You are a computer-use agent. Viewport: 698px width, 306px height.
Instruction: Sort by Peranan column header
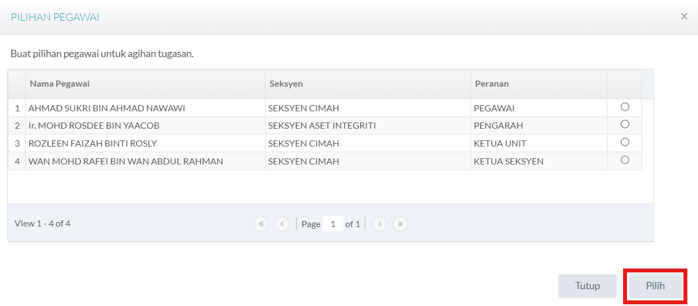[x=539, y=84]
